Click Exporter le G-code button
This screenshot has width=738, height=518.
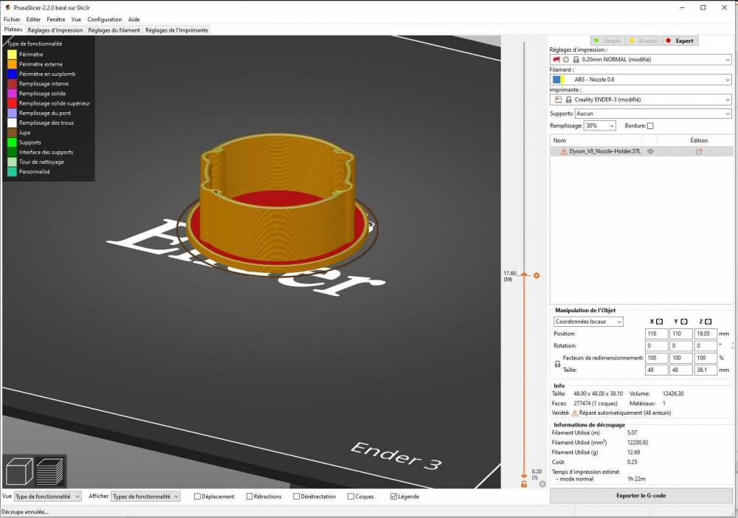pyautogui.click(x=641, y=495)
